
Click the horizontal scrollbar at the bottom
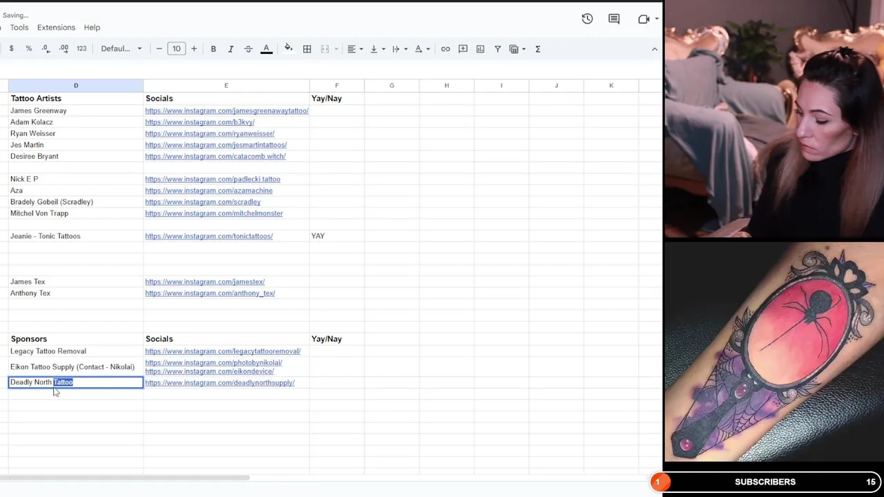pyautogui.click(x=124, y=478)
